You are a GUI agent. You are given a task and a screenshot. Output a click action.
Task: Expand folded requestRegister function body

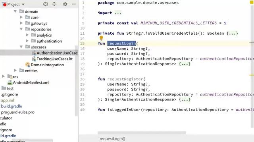point(185,99)
